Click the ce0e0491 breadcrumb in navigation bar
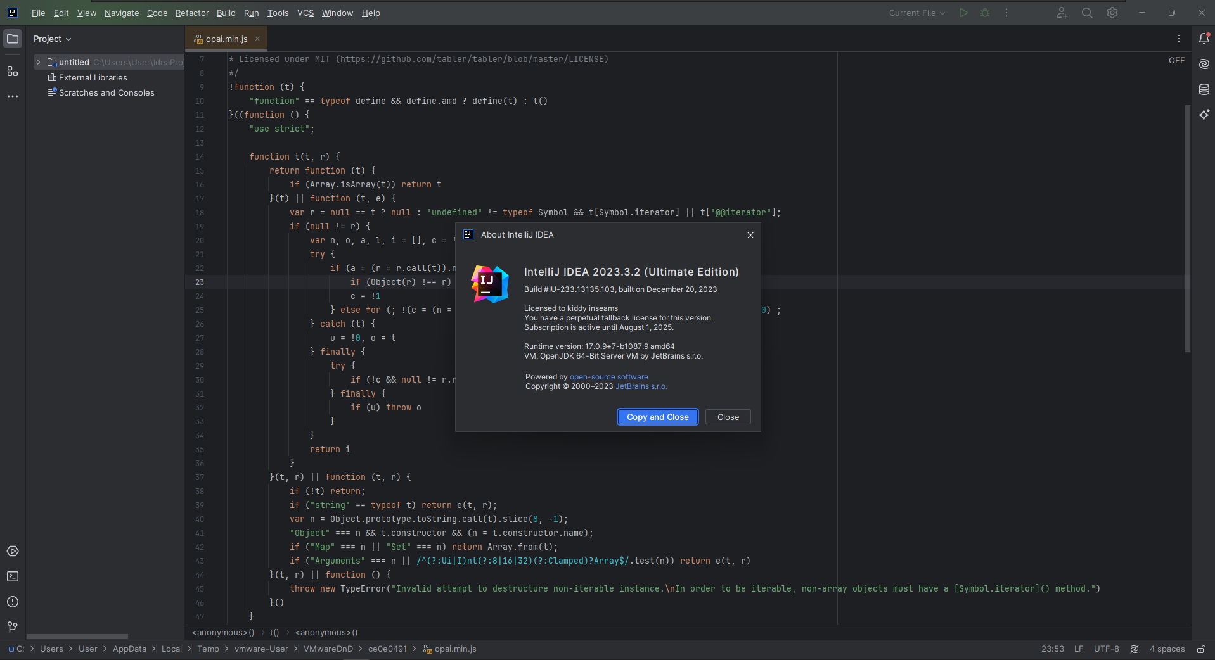Viewport: 1215px width, 660px height. pyautogui.click(x=387, y=649)
